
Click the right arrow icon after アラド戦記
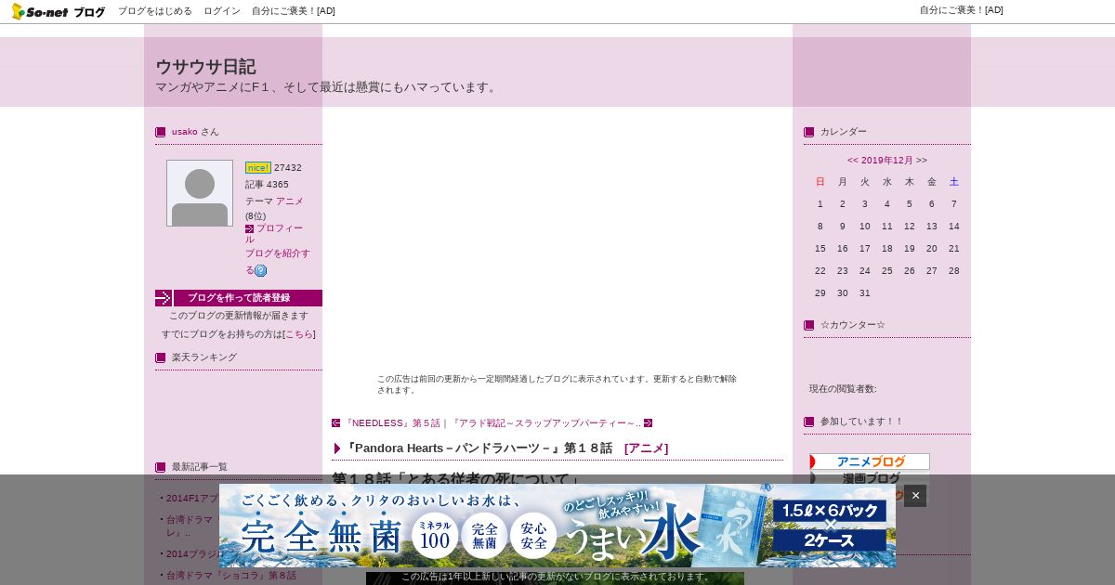[649, 423]
